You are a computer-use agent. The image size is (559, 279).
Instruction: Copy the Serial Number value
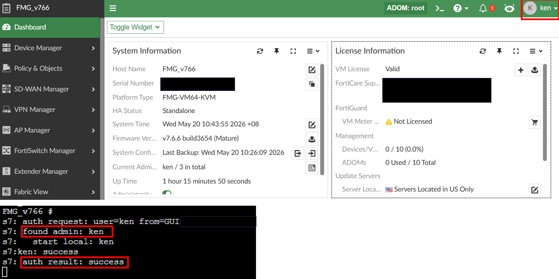click(312, 84)
